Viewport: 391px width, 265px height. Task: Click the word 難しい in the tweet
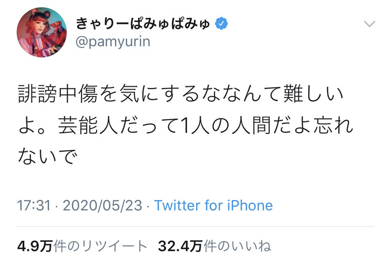(x=313, y=94)
